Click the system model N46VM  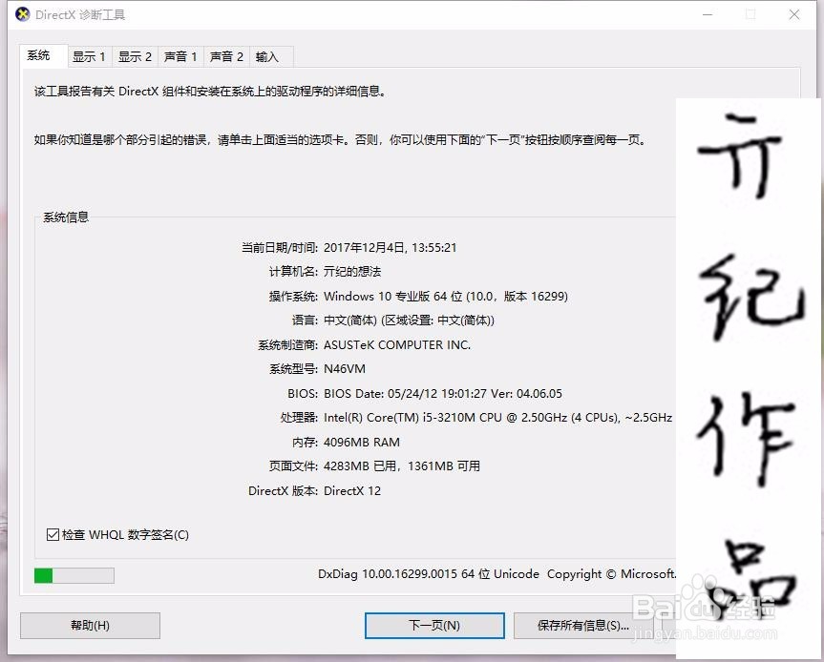[345, 369]
